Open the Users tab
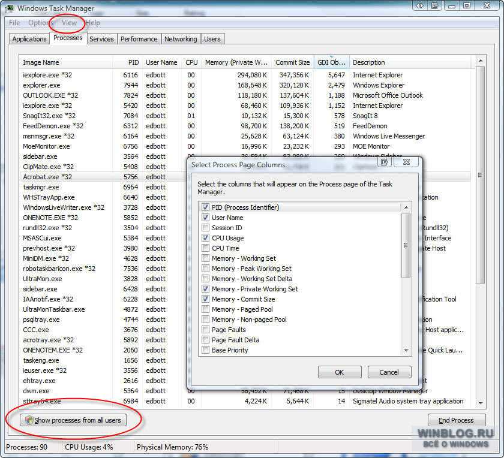Image resolution: width=504 pixels, height=458 pixels. tap(212, 39)
